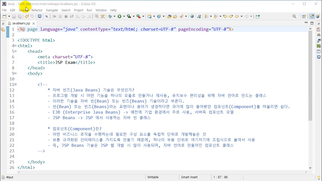The width and height of the screenshot is (322, 181).
Task: Click the cursor position indicator showing 1 : 87 : 86
Action: coord(220,177)
